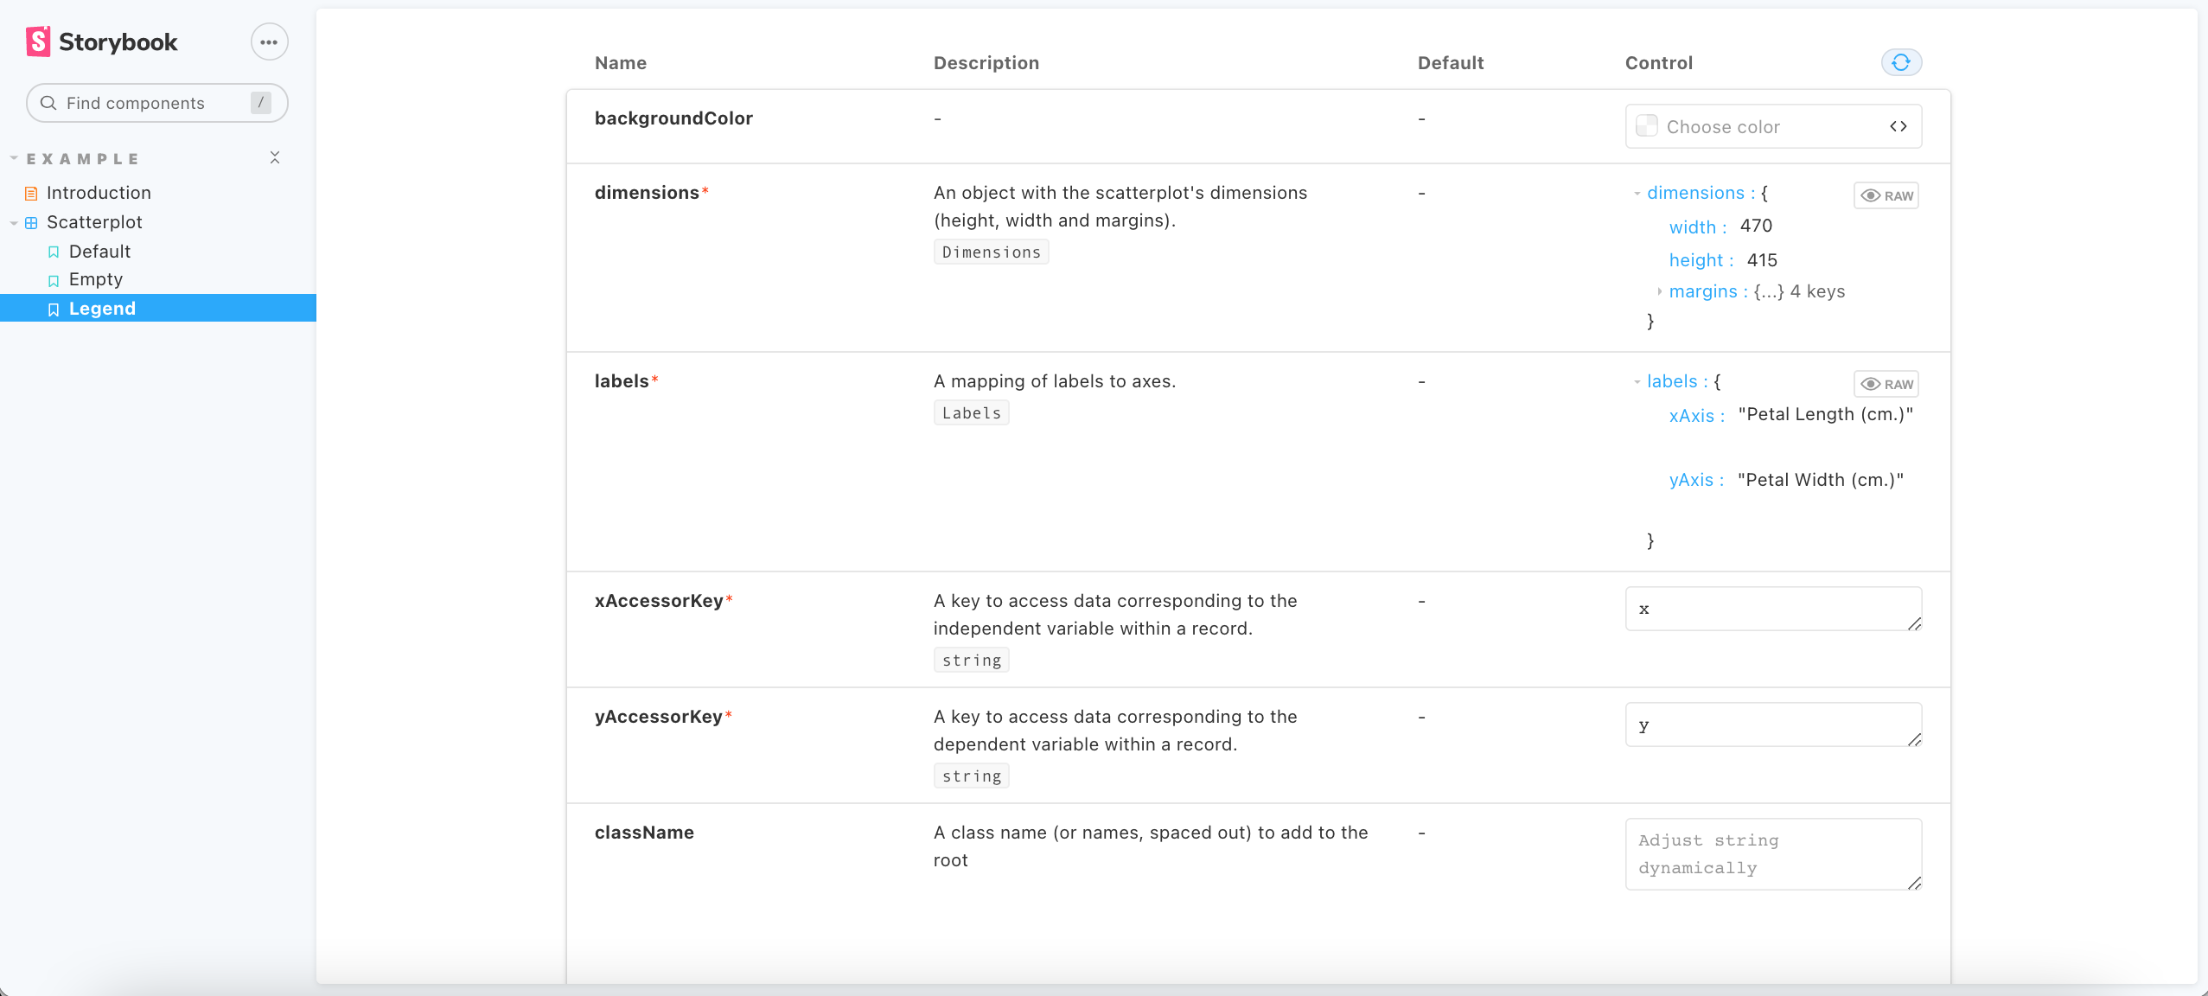2208x996 pixels.
Task: Expand the margins object with 4 keys
Action: 1659,291
